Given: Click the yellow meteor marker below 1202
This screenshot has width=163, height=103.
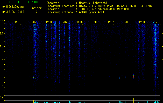Looking at the screenshot, I should click(33, 101).
